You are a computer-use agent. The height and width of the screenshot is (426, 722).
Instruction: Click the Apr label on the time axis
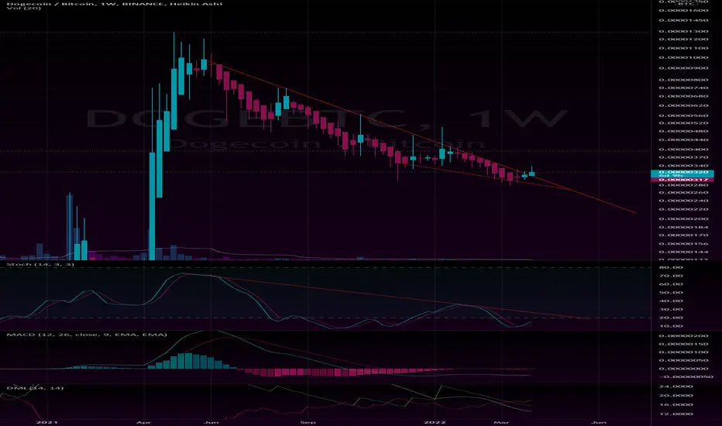click(144, 422)
